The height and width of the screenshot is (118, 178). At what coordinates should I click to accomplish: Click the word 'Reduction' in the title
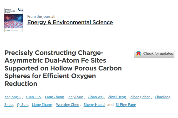[x=21, y=83]
